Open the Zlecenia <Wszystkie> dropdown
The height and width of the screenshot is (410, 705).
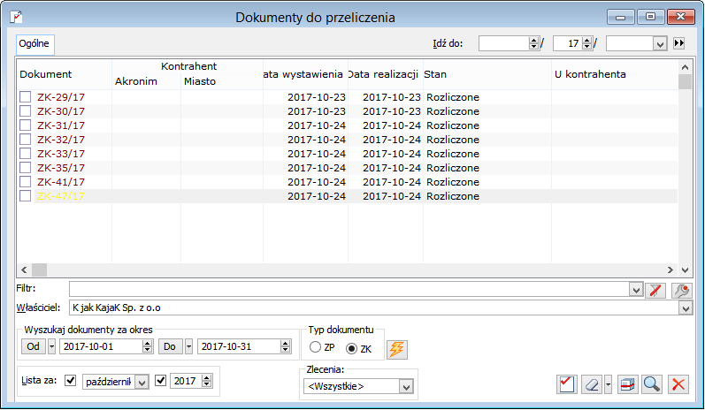(406, 386)
